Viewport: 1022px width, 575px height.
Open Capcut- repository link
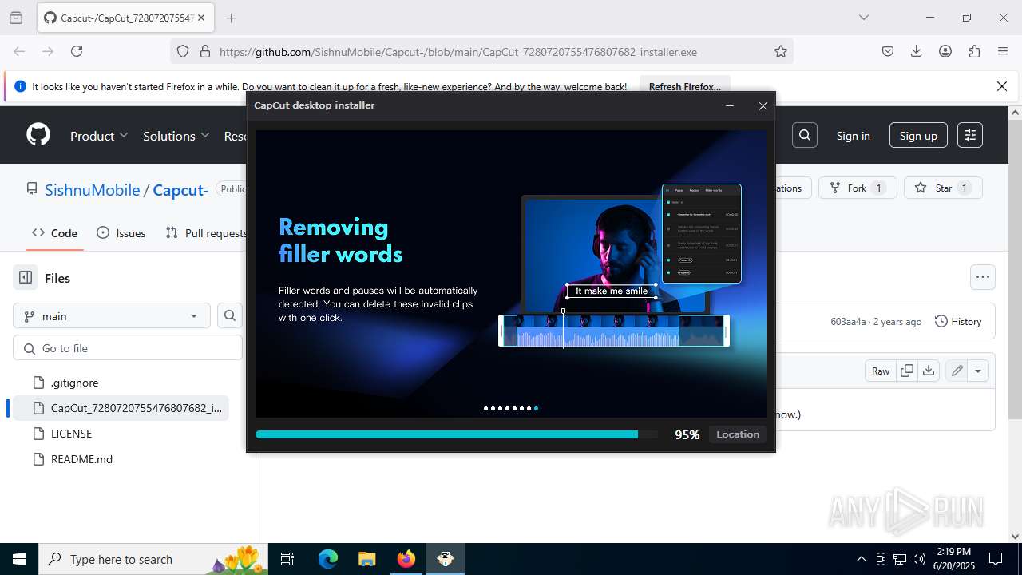[x=180, y=189]
